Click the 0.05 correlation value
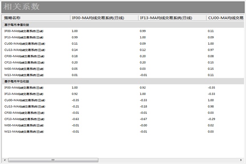 75,69
